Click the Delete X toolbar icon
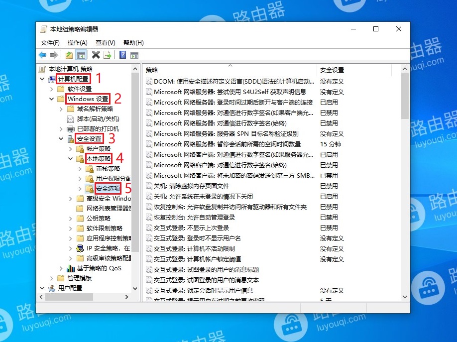Screen dimensions: 457x342 tap(96, 55)
